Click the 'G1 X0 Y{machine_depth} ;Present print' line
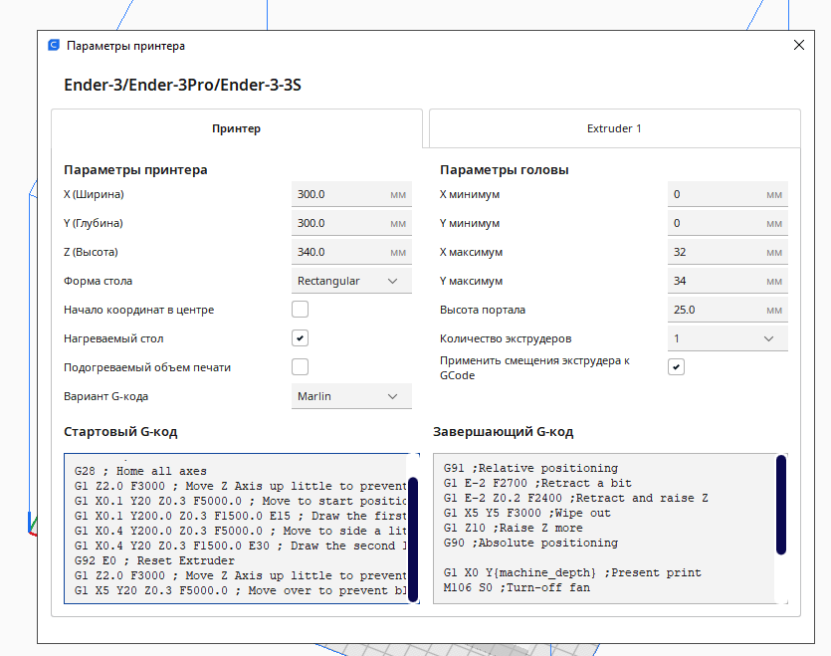This screenshot has height=656, width=831. [x=572, y=572]
